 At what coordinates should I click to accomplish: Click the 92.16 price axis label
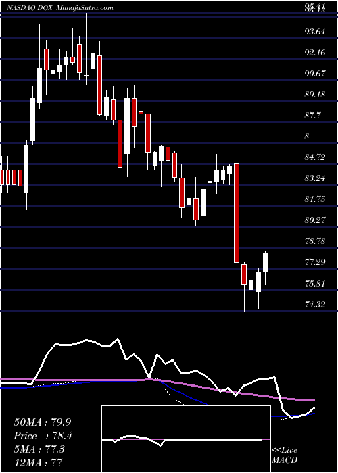[x=315, y=53]
